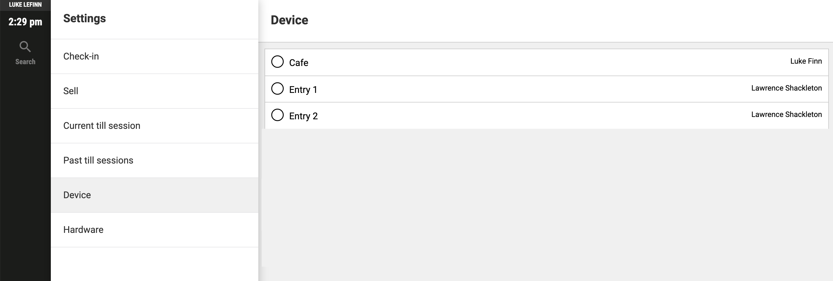
Task: Select the Entry 2 radio button
Action: [277, 115]
